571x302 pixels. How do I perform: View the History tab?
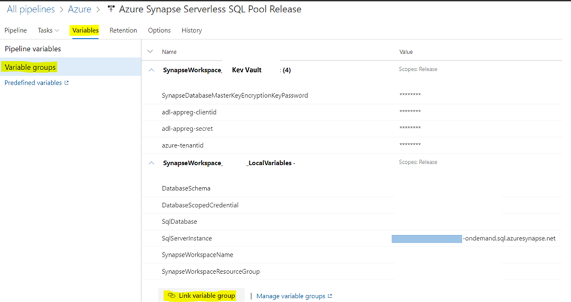tap(192, 30)
